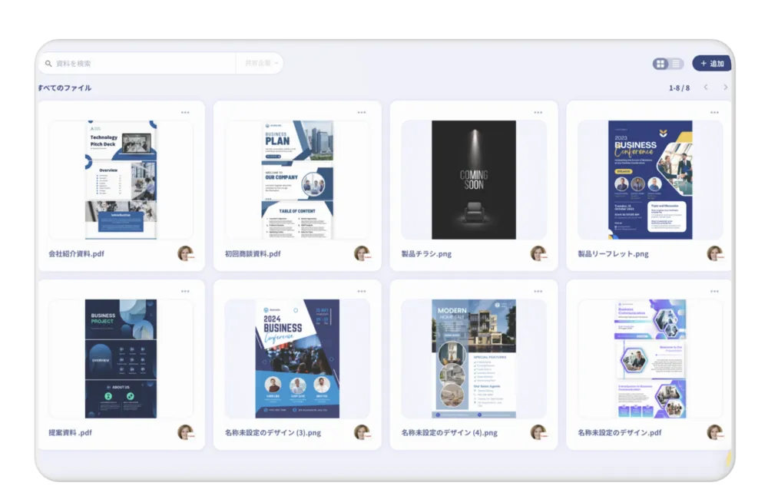Click the search magnifier icon
Image resolution: width=768 pixels, height=499 pixels.
pyautogui.click(x=48, y=64)
